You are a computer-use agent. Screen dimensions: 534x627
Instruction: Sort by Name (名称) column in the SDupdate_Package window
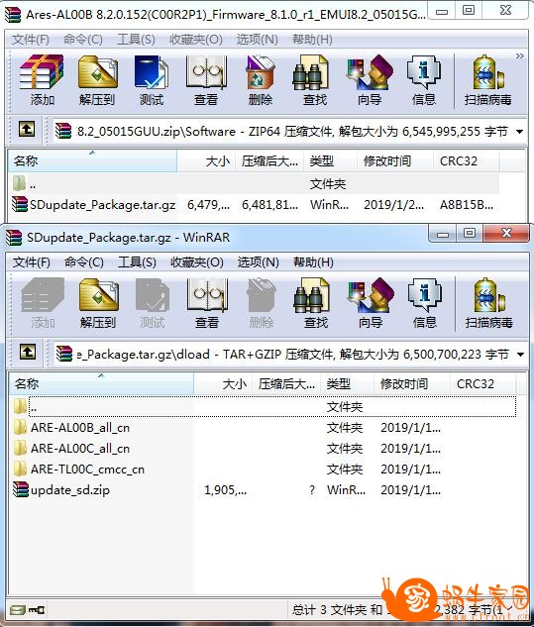(x=101, y=384)
